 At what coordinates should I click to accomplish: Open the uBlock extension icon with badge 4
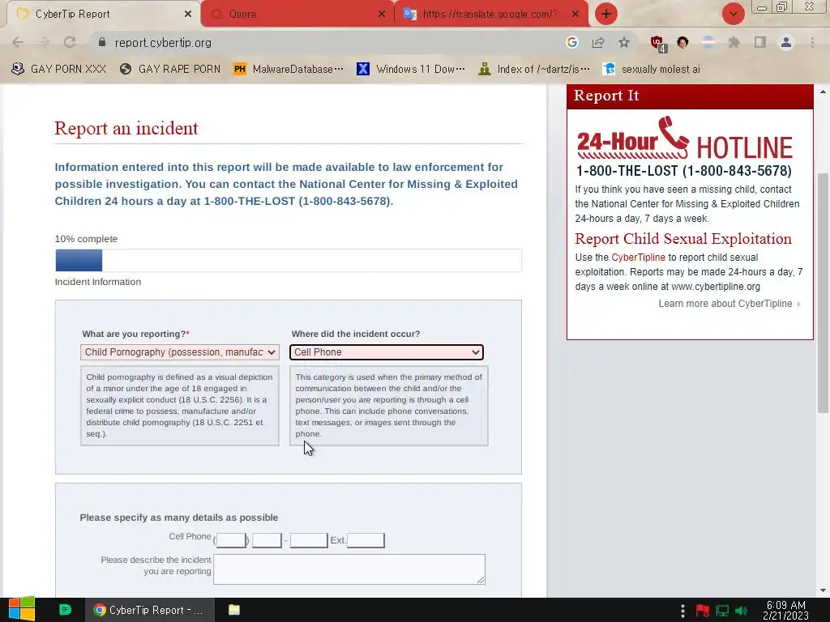[x=658, y=44]
